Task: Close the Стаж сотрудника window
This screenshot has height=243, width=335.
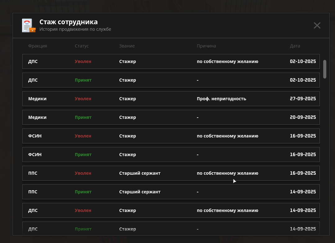Action: 317,25
